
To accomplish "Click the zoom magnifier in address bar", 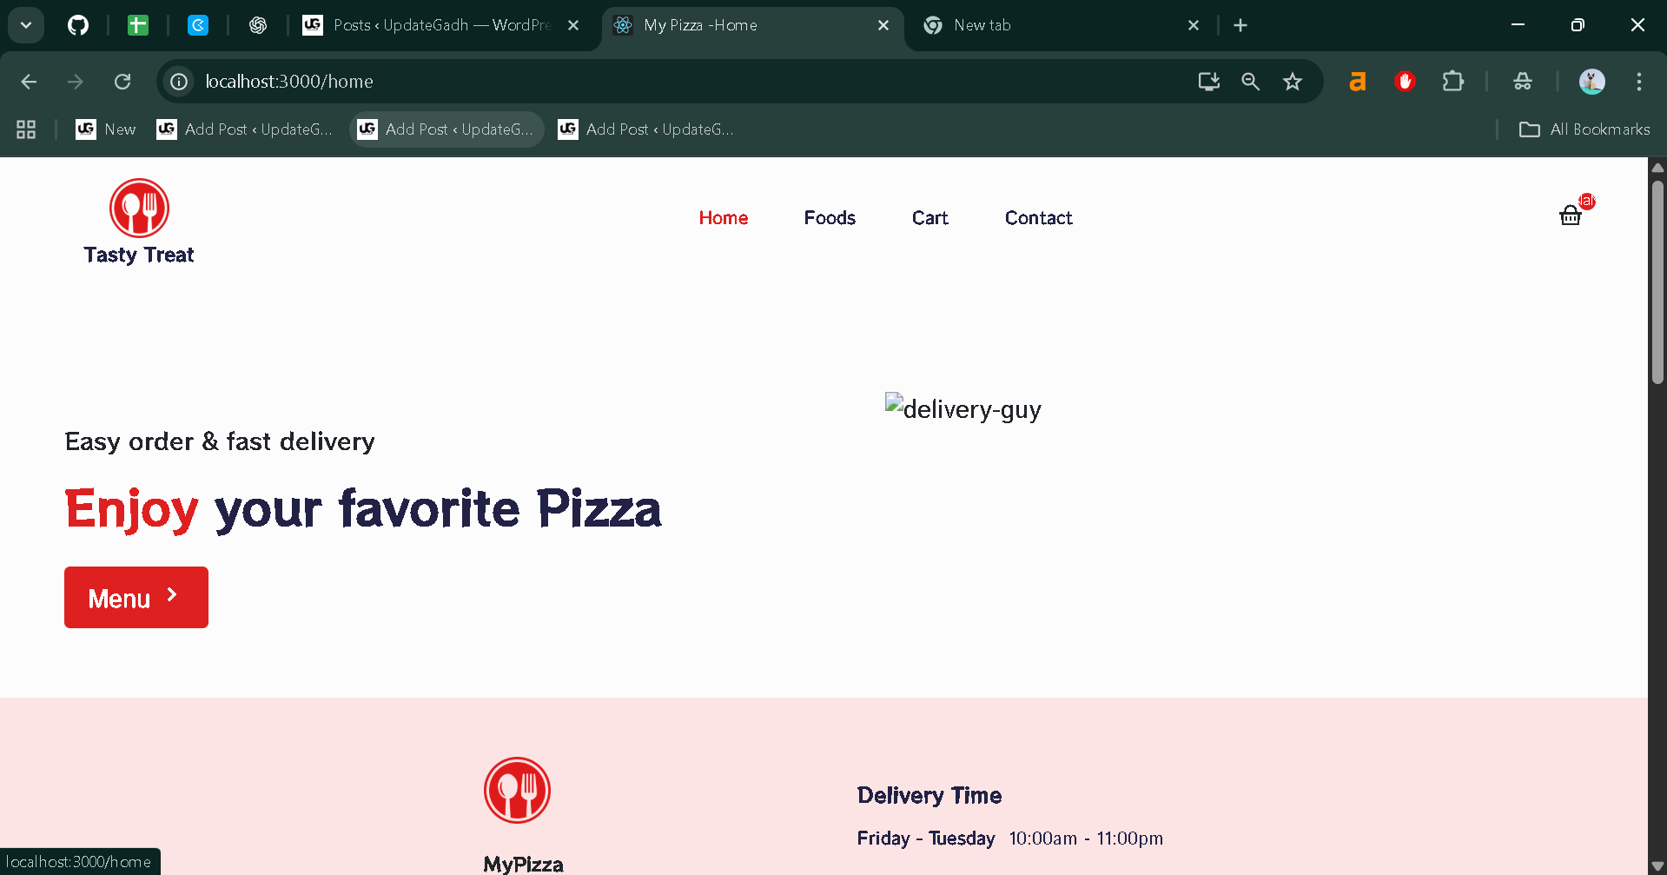I will pos(1250,82).
